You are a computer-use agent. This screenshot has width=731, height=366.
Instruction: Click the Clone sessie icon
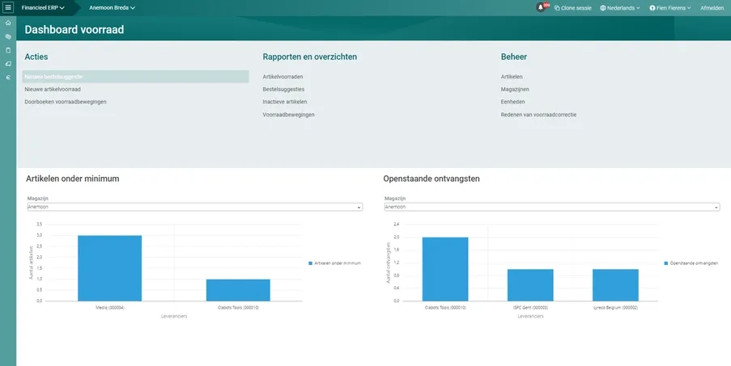coord(557,8)
